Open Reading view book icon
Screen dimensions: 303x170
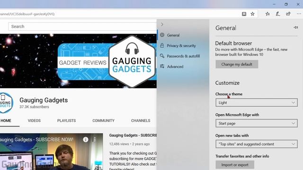click(244, 14)
